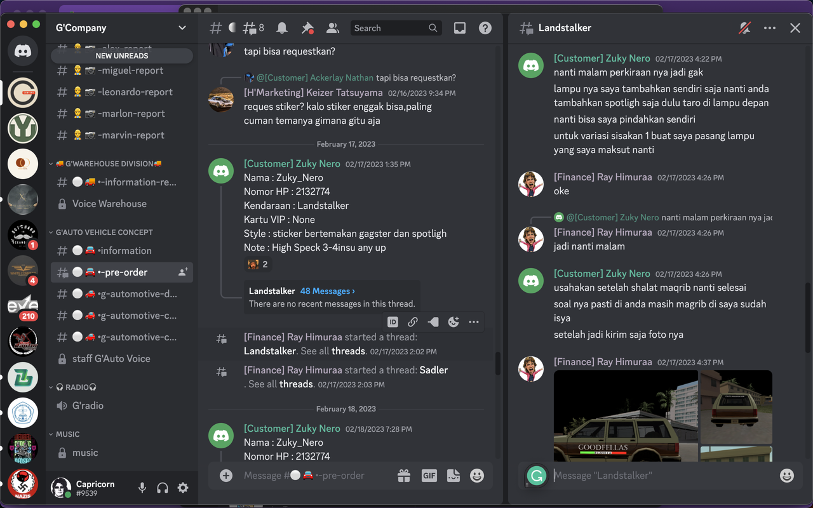
Task: Click create invite icon on pre-order channel
Action: click(183, 272)
